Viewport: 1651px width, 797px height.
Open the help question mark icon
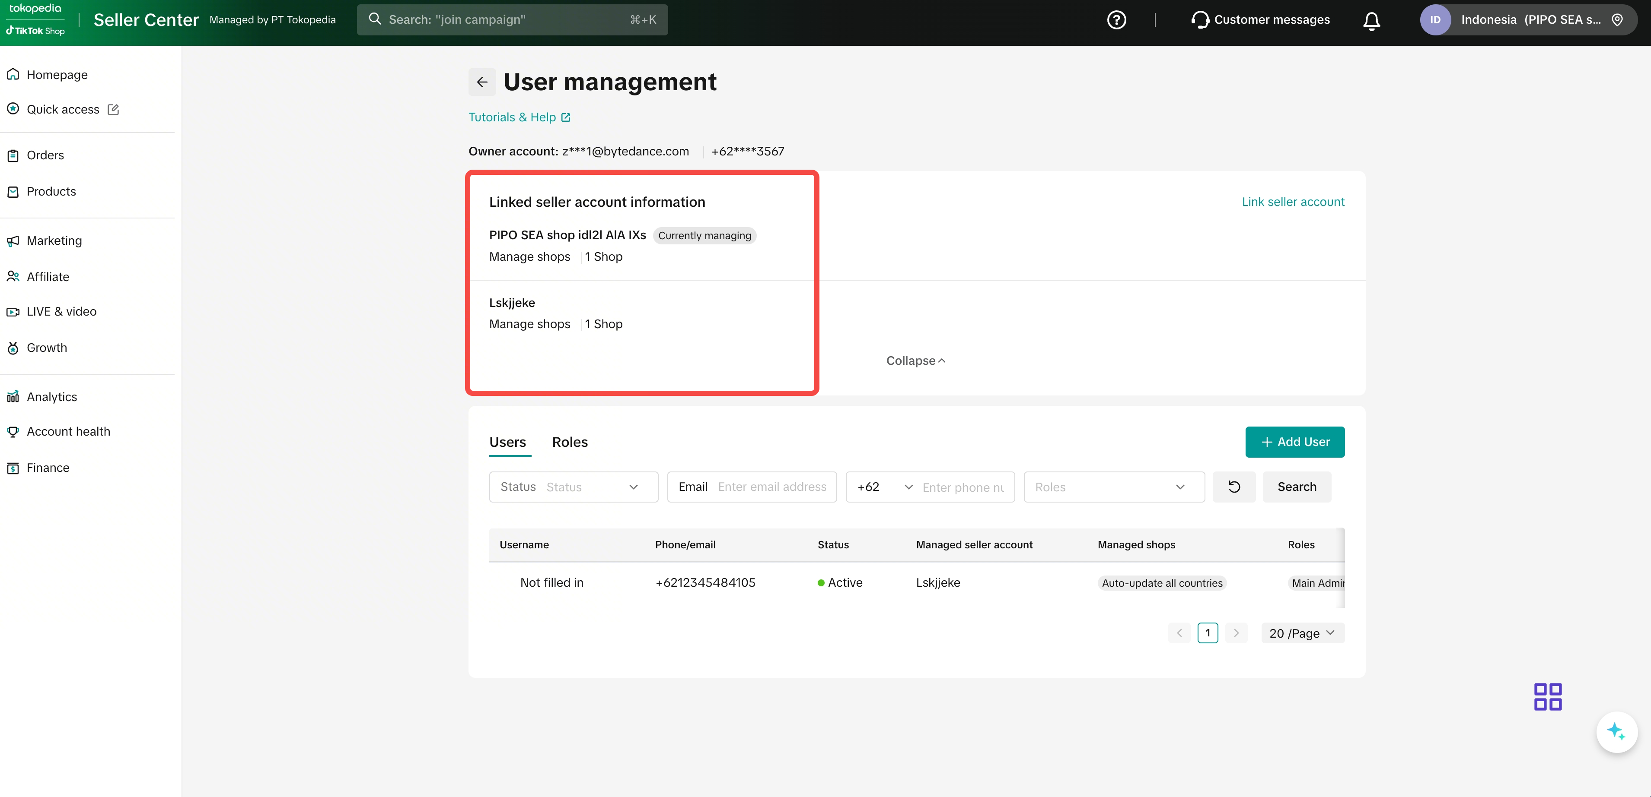[1116, 20]
